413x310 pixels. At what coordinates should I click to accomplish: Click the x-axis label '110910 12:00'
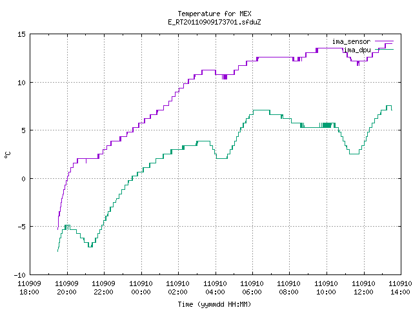[x=364, y=288]
